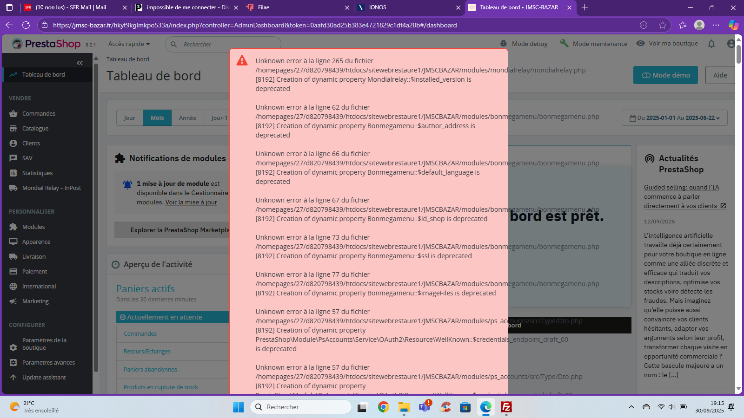
Task: Open File Explorer from the taskbar
Action: pyautogui.click(x=404, y=407)
